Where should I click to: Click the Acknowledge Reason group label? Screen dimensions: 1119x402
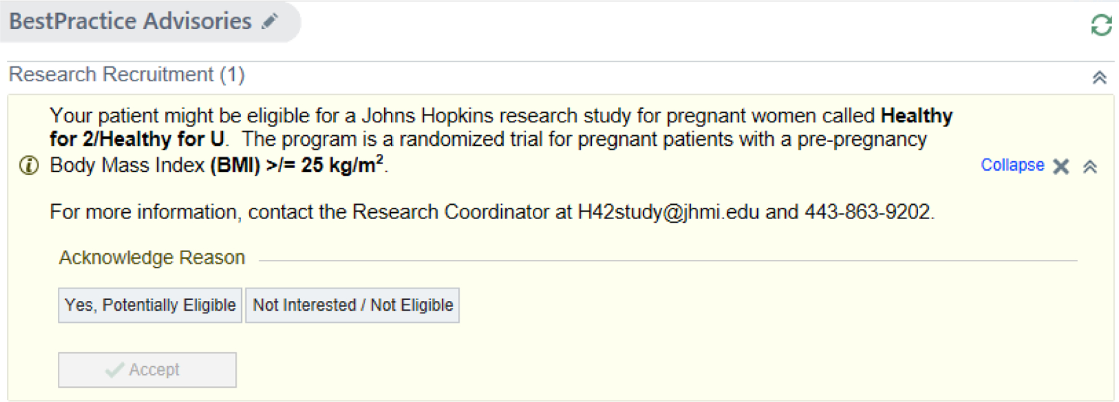[x=152, y=257]
